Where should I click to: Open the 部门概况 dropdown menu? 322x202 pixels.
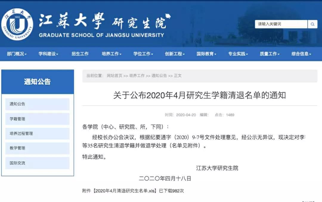pyautogui.click(x=17, y=54)
